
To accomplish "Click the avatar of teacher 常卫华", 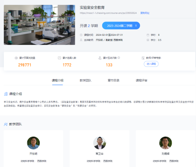I will coord(100,143).
